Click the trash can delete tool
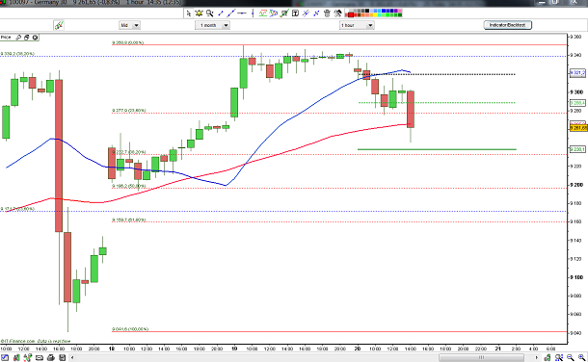Screen dimensions: 588x362 click(327, 13)
